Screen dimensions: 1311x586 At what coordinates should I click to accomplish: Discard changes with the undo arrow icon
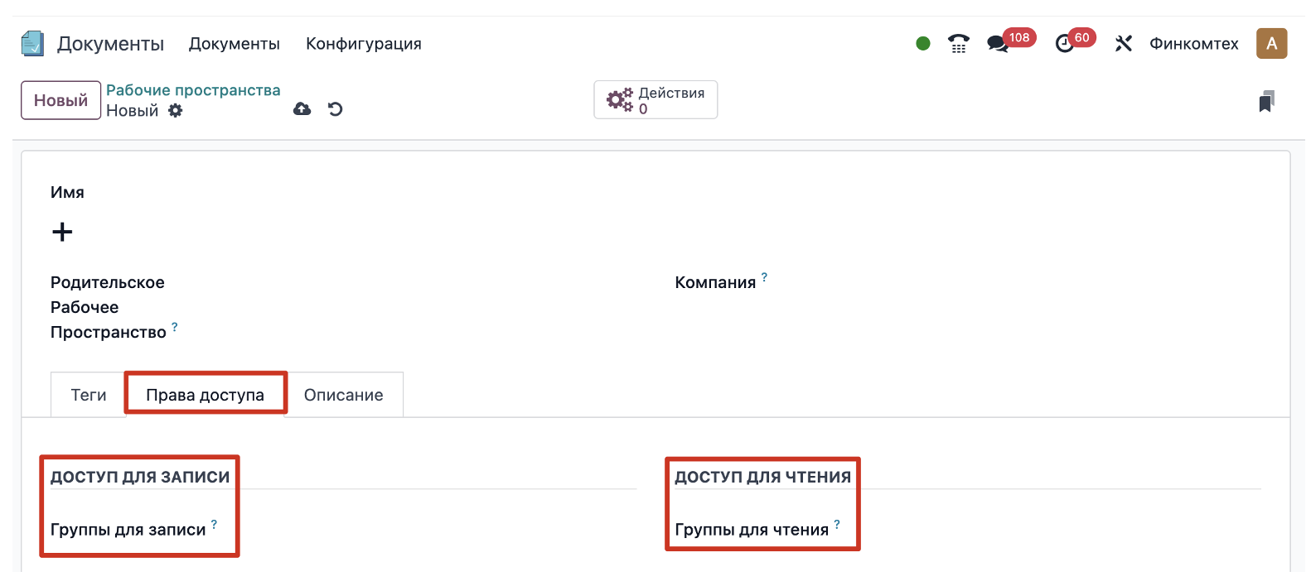click(x=336, y=109)
